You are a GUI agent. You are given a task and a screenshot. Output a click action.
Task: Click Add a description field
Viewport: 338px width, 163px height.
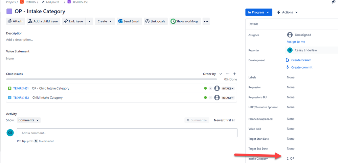tap(19, 40)
